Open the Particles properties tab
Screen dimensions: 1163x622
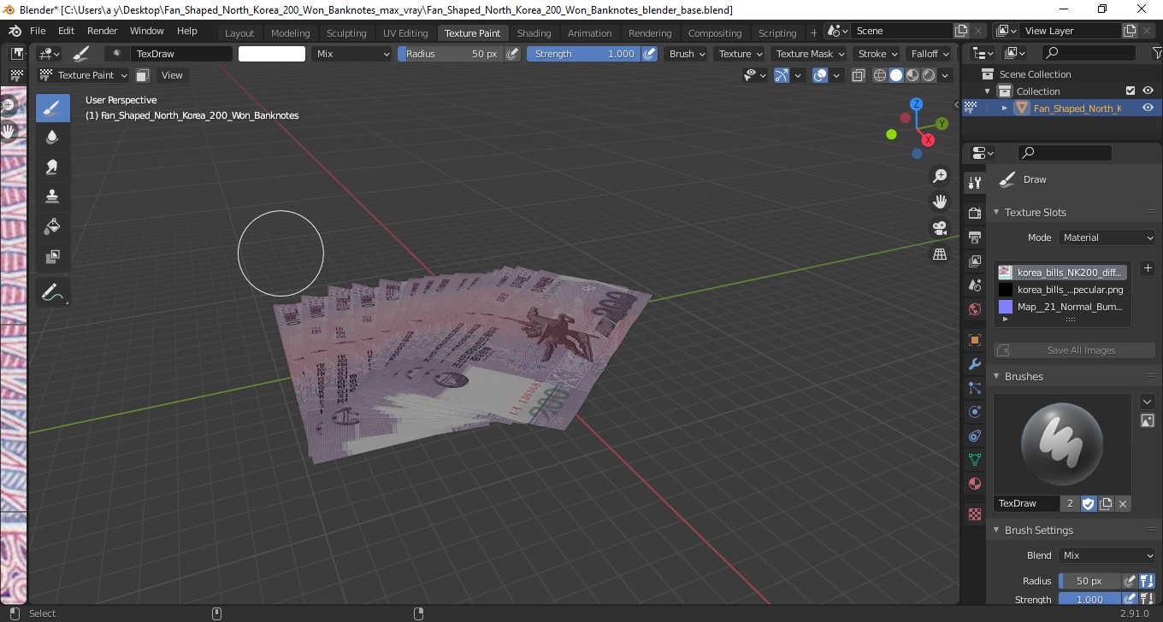pyautogui.click(x=974, y=388)
